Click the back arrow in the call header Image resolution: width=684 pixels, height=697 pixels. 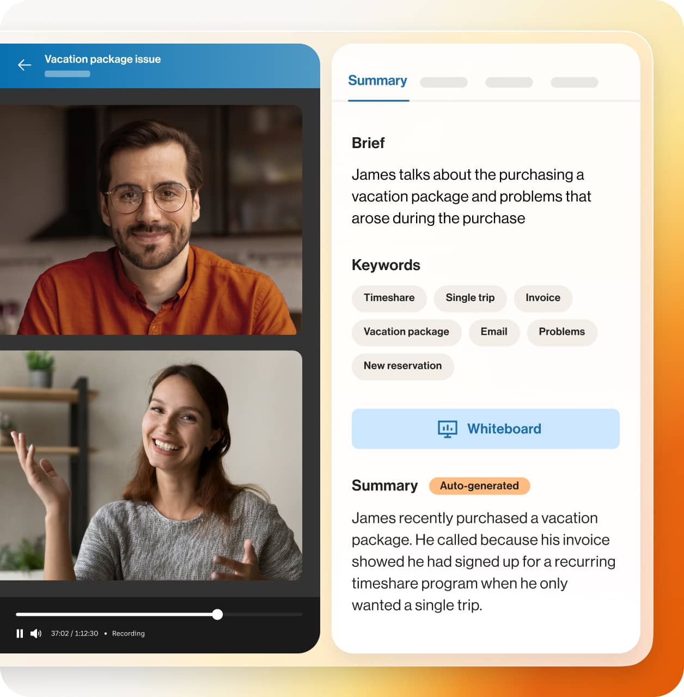[x=24, y=65]
